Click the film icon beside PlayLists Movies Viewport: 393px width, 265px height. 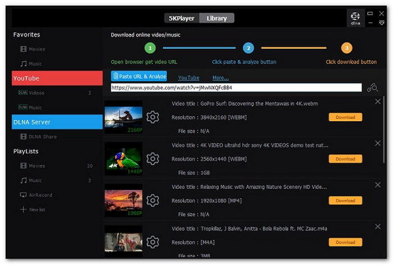click(x=24, y=166)
